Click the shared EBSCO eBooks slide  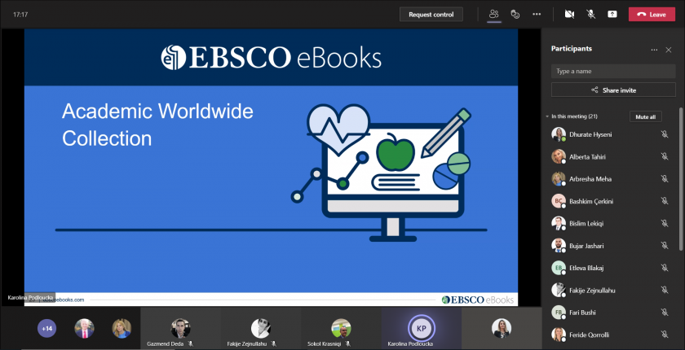(x=271, y=168)
